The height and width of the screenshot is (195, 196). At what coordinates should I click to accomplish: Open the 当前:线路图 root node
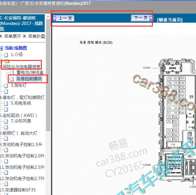16,48
